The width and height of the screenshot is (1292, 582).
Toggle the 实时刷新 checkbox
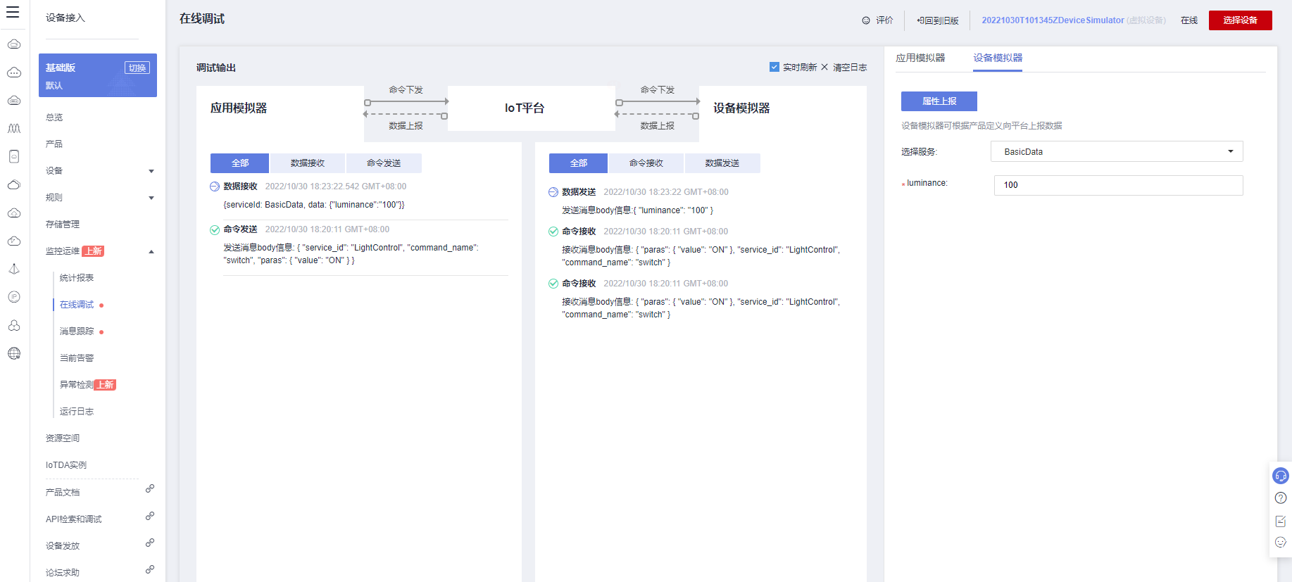point(774,67)
